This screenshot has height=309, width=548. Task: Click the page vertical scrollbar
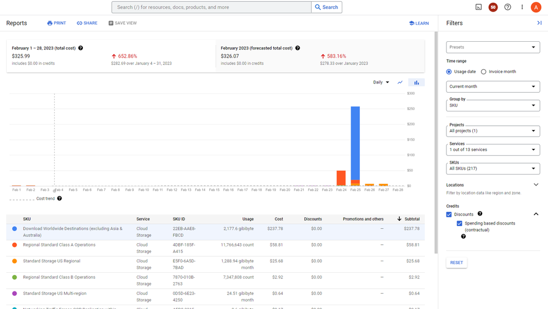pos(436,142)
